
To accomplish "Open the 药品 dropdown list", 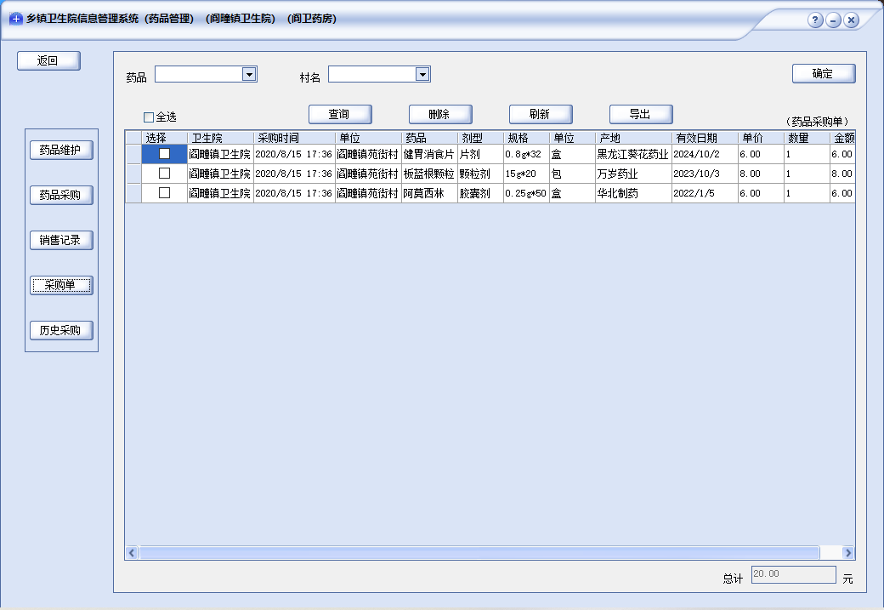I will (249, 74).
